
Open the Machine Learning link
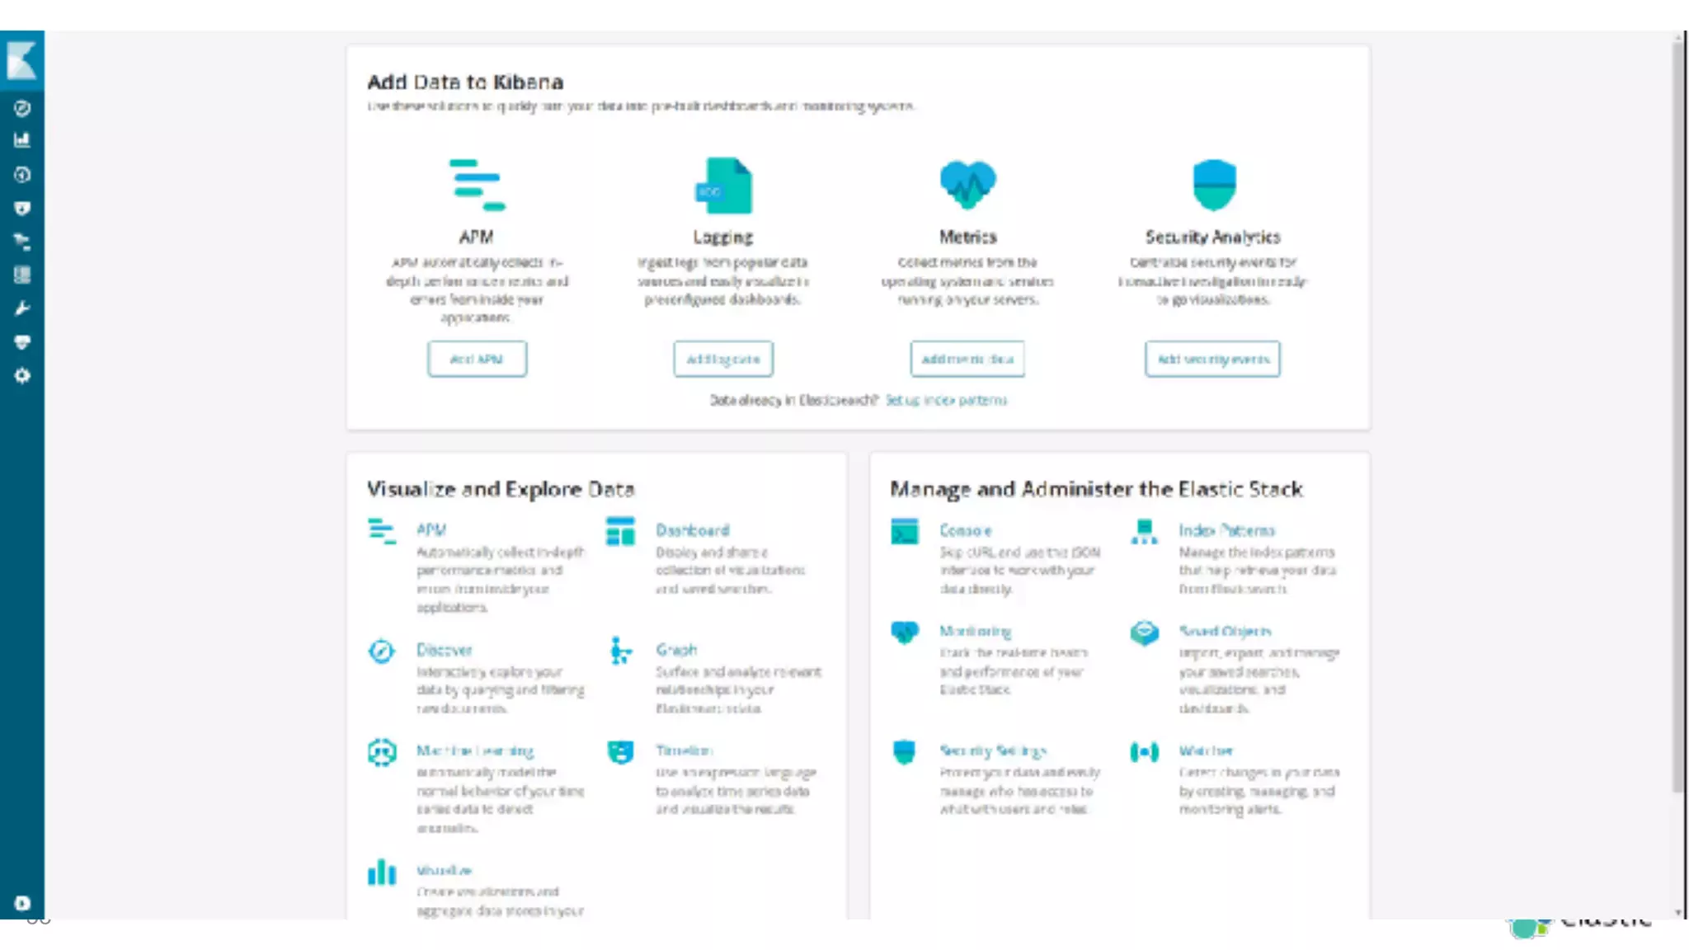[x=474, y=750]
